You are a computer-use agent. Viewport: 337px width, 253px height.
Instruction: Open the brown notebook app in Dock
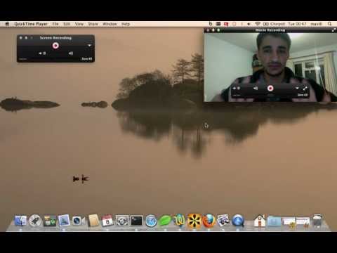[93, 221]
